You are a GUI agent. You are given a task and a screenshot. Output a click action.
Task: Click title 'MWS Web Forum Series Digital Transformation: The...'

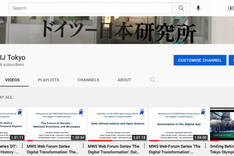(53, 149)
